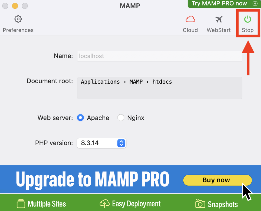
Task: Click Applications in document root path
Action: tap(100, 82)
